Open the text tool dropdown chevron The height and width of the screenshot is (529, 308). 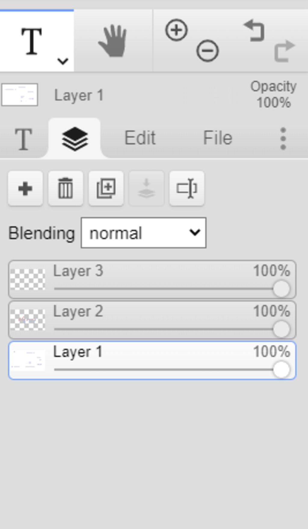[63, 61]
